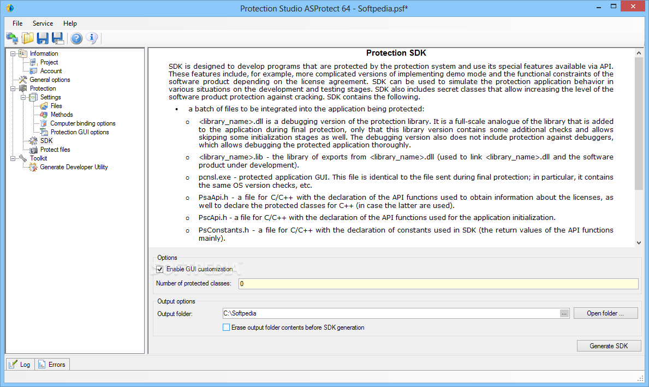Viewport: 649px width, 387px height.
Task: Check Erase output folder contents before SDK generation
Action: tap(226, 328)
